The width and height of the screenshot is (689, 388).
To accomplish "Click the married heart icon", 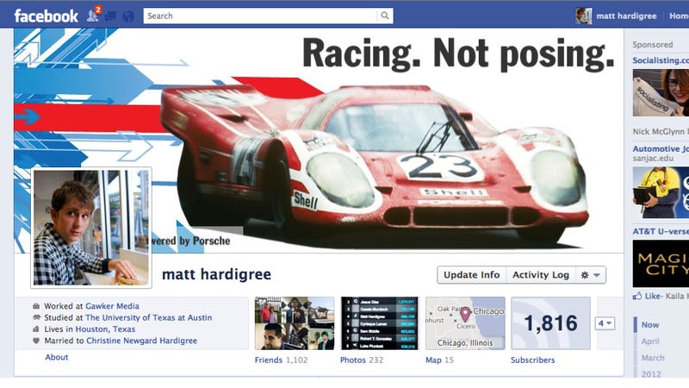I will coord(36,341).
